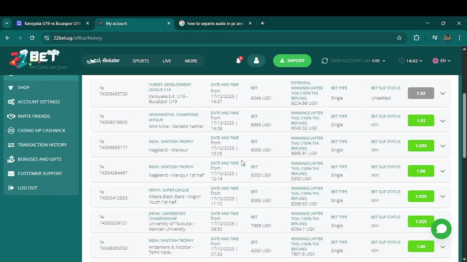Click the Account Settings gears icon
The width and height of the screenshot is (467, 262).
click(11, 102)
